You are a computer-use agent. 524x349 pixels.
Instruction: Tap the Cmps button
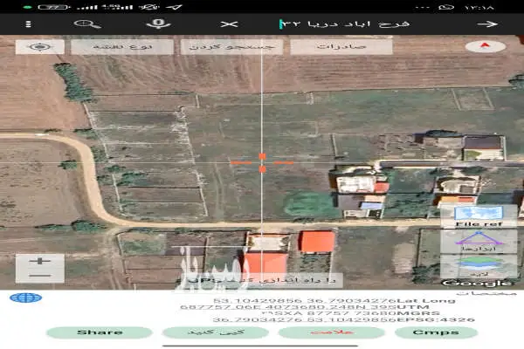(436, 332)
